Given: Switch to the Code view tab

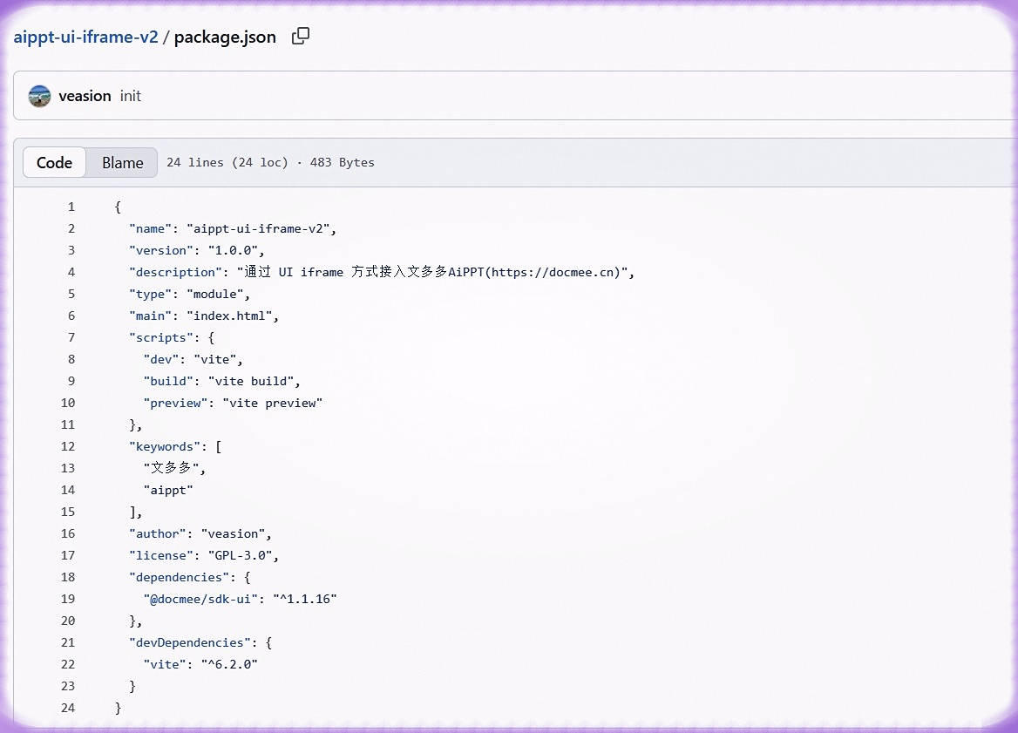Looking at the screenshot, I should click(55, 162).
